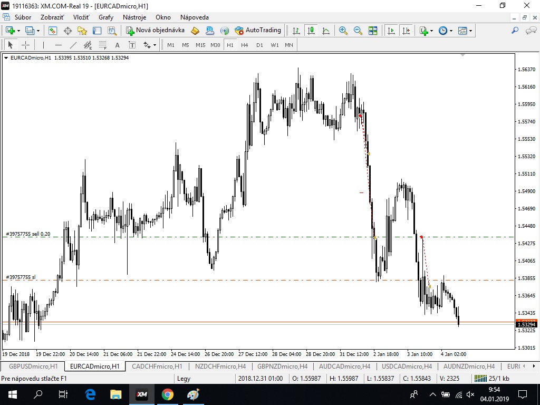Switch to GBPUSDmicro,H1 chart tab

33,366
